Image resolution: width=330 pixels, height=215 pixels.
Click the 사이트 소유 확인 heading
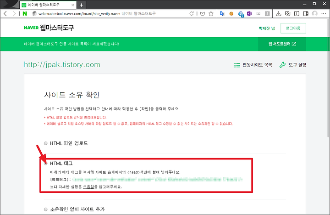tap(72, 95)
